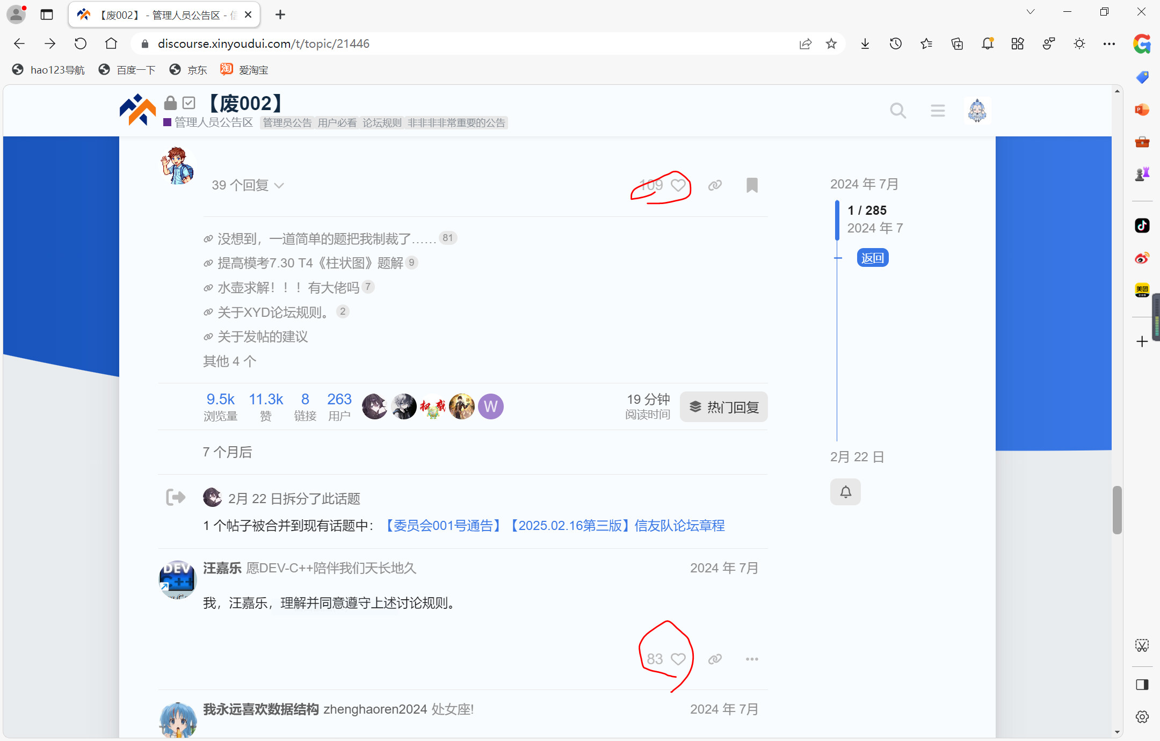
Task: Click the 管理人员公告区 category link
Action: pos(208,122)
